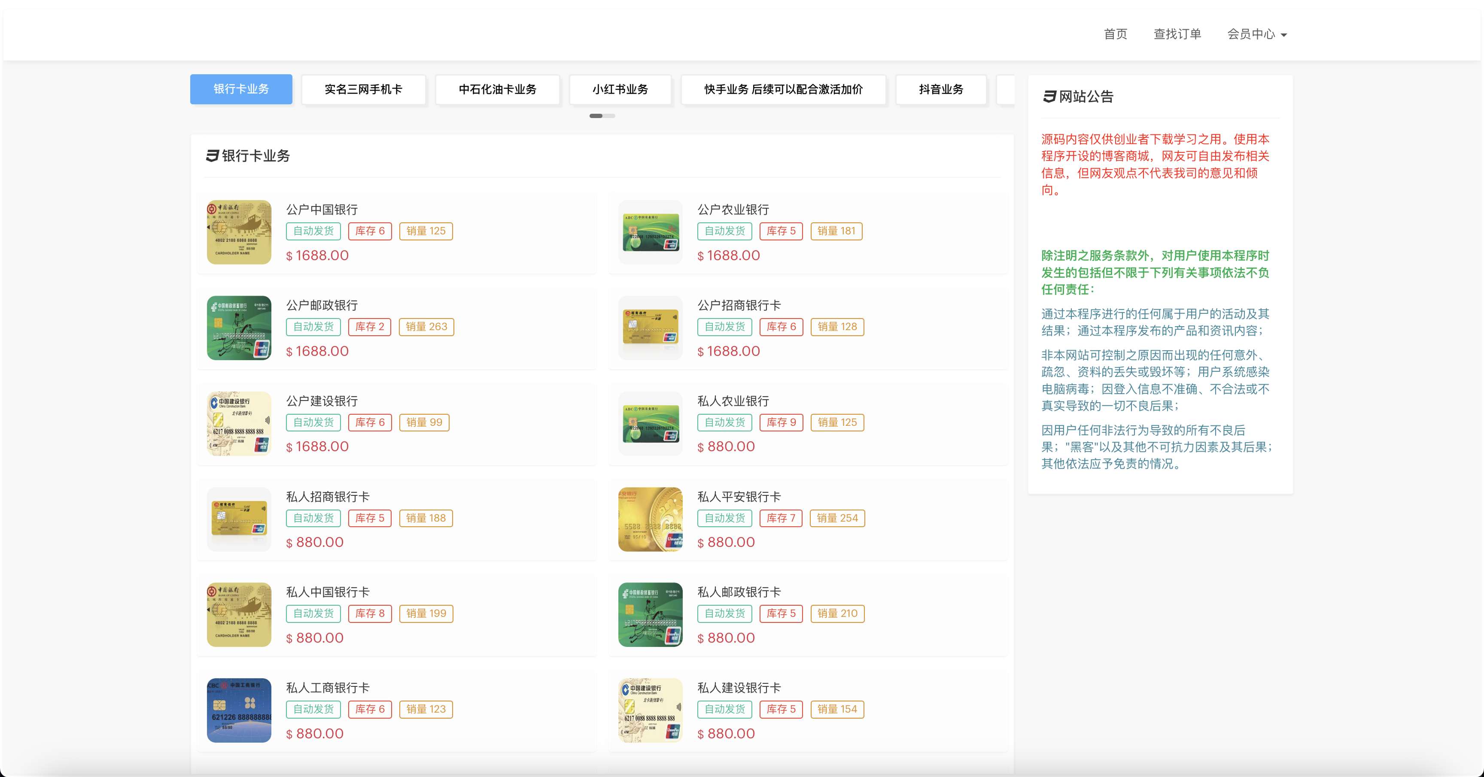Open 查找订单 navigation link
The width and height of the screenshot is (1484, 777).
coord(1177,35)
